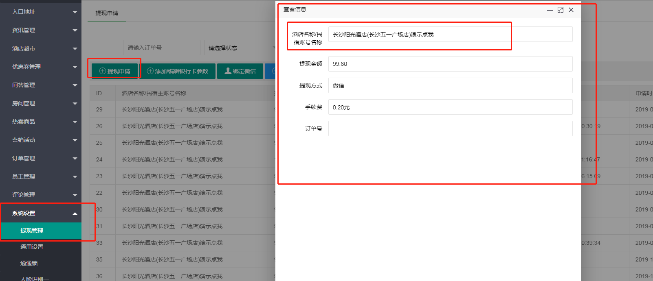Open the 请选择状态 status dropdown

pos(240,48)
